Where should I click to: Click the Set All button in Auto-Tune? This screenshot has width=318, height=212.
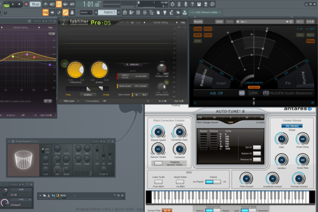(257, 147)
